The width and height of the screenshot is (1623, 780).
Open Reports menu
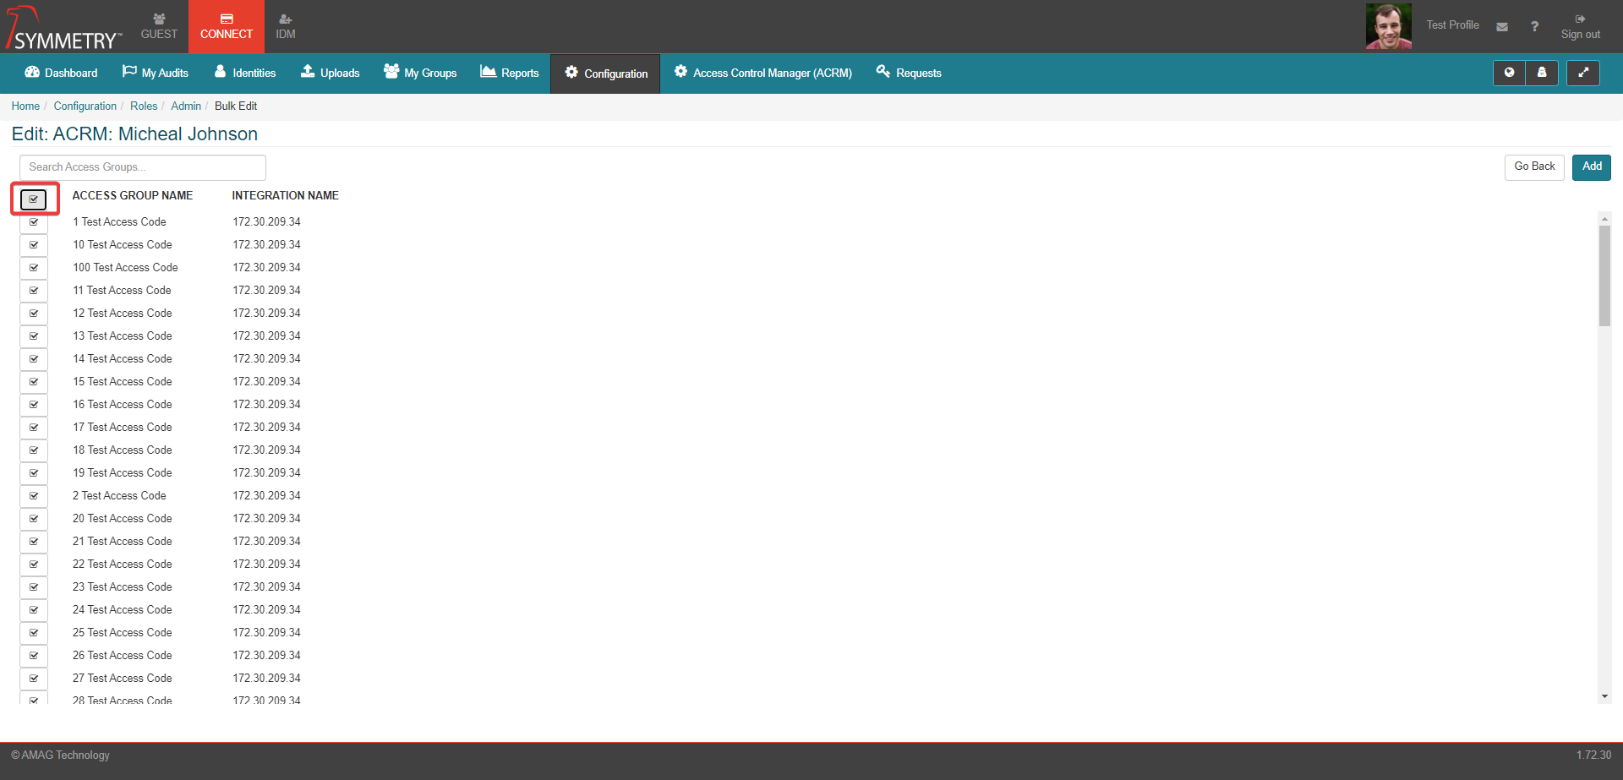click(510, 73)
